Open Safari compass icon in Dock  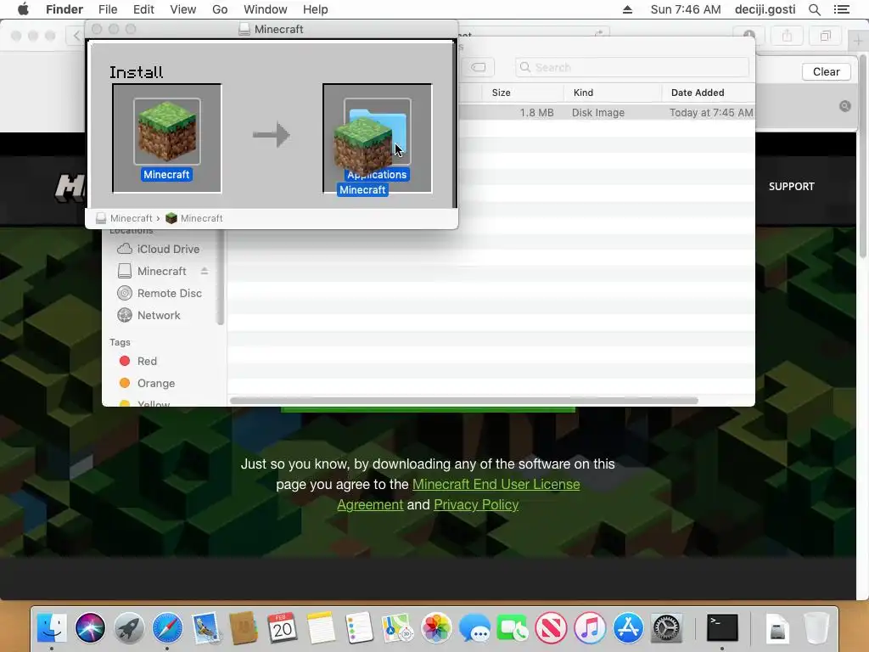(x=167, y=628)
